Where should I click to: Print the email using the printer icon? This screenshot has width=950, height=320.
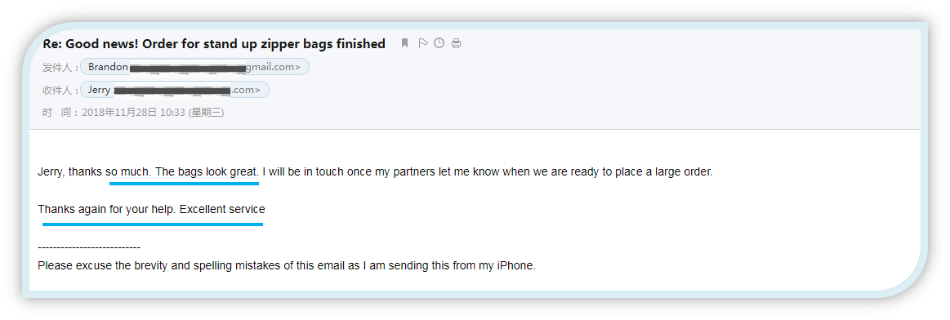[457, 43]
